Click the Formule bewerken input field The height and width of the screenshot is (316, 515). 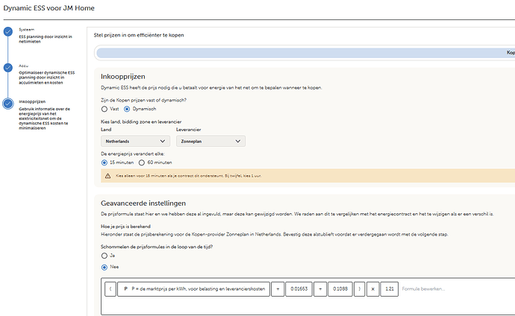point(424,289)
